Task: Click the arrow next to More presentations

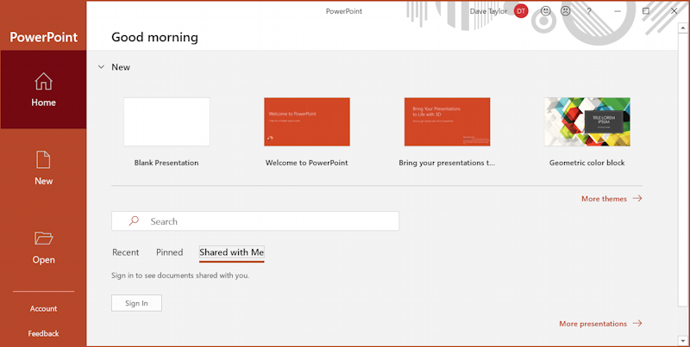Action: coord(637,323)
